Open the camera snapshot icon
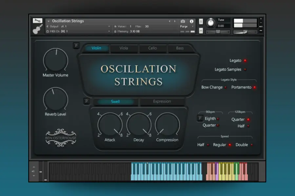 tap(183, 21)
